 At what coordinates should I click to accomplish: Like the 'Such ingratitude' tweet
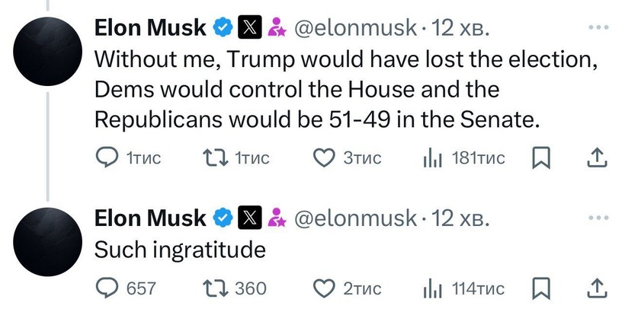[x=325, y=288]
